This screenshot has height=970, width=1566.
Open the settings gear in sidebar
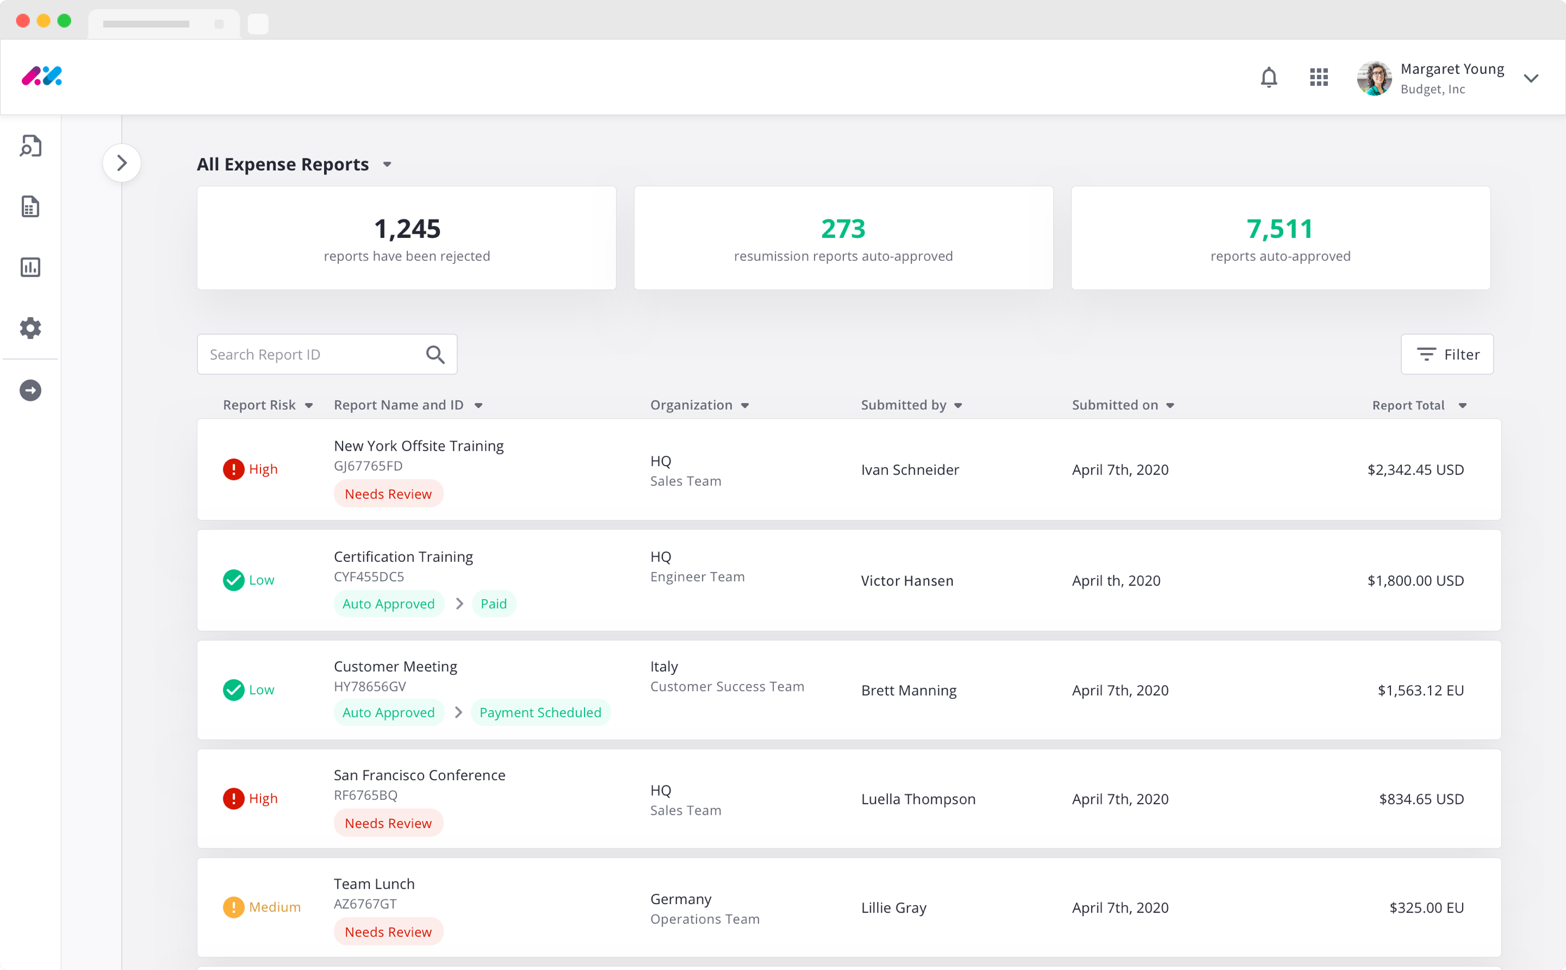(x=30, y=328)
